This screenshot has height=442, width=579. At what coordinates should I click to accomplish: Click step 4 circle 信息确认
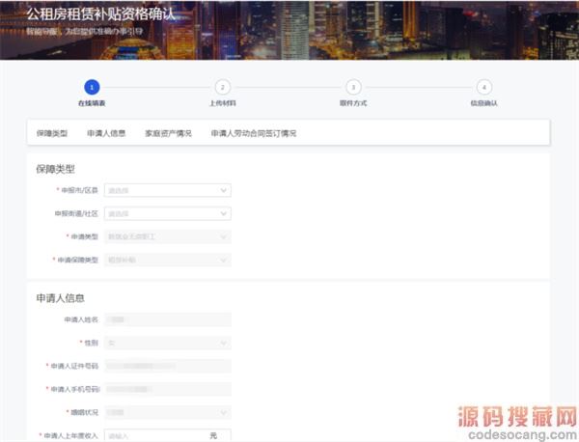[x=484, y=87]
